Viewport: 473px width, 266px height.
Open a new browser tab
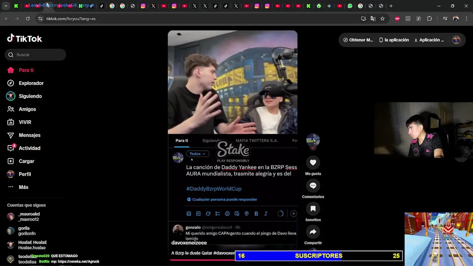coord(391,6)
